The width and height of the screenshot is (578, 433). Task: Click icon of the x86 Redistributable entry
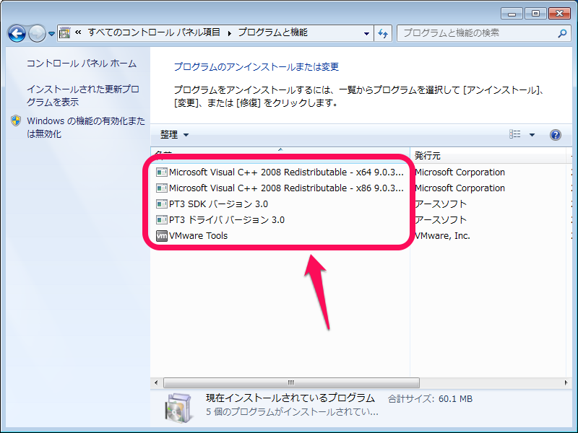point(161,188)
